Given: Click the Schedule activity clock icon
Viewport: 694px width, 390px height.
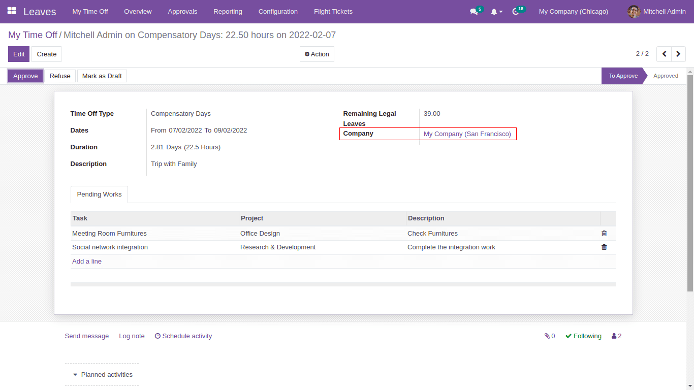Looking at the screenshot, I should [x=157, y=336].
